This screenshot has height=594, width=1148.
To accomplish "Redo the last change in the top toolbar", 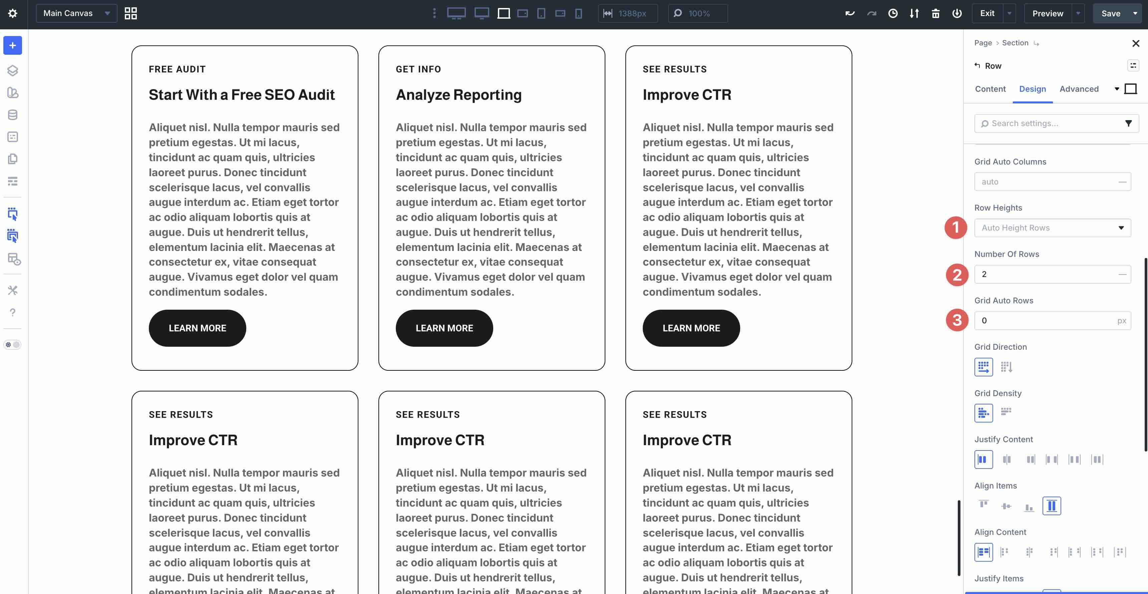I will [871, 13].
